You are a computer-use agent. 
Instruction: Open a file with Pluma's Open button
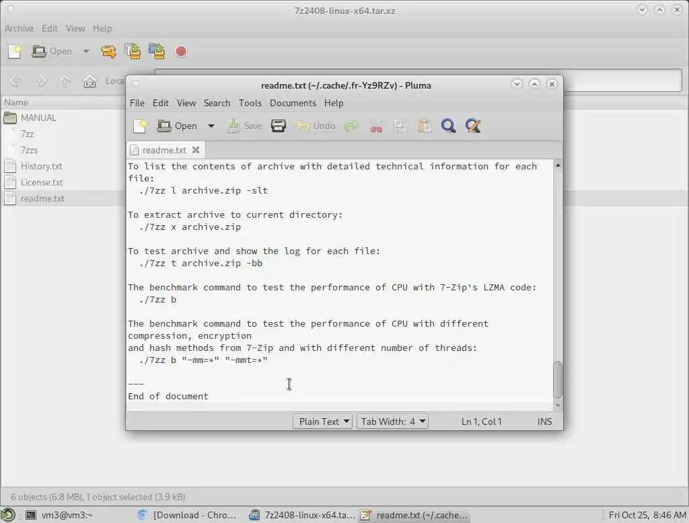[x=177, y=126]
